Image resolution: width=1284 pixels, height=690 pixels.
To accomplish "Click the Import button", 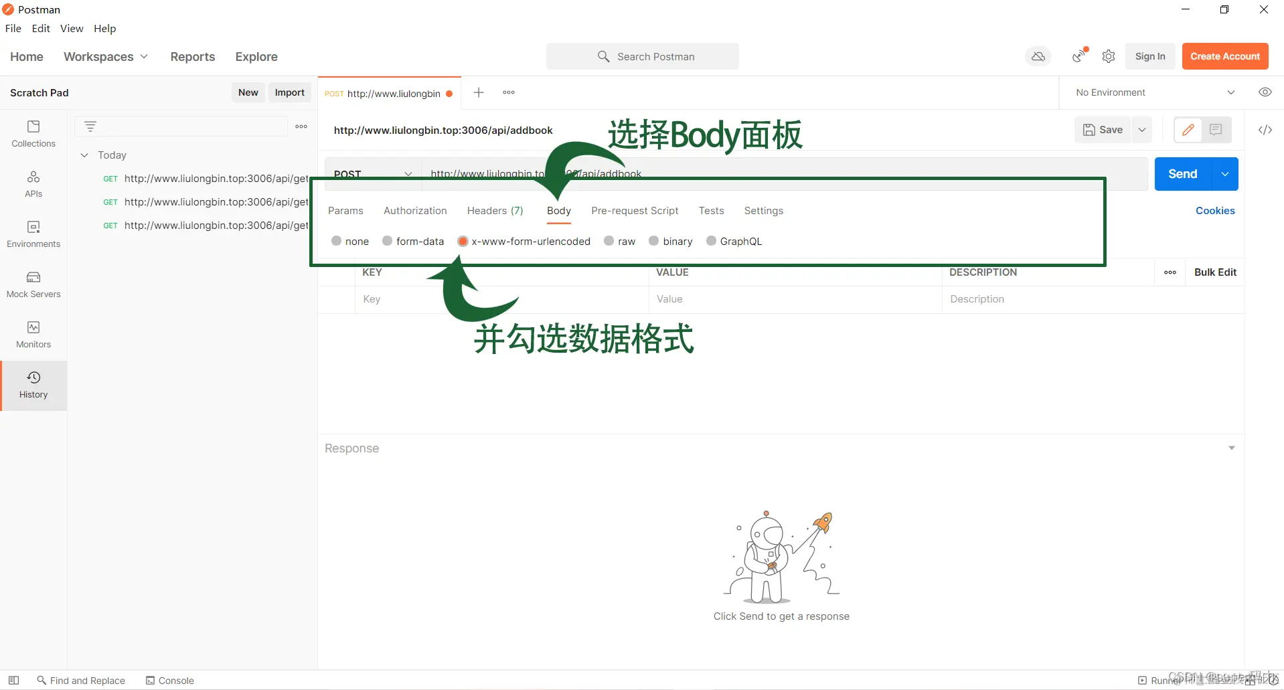I will [290, 92].
